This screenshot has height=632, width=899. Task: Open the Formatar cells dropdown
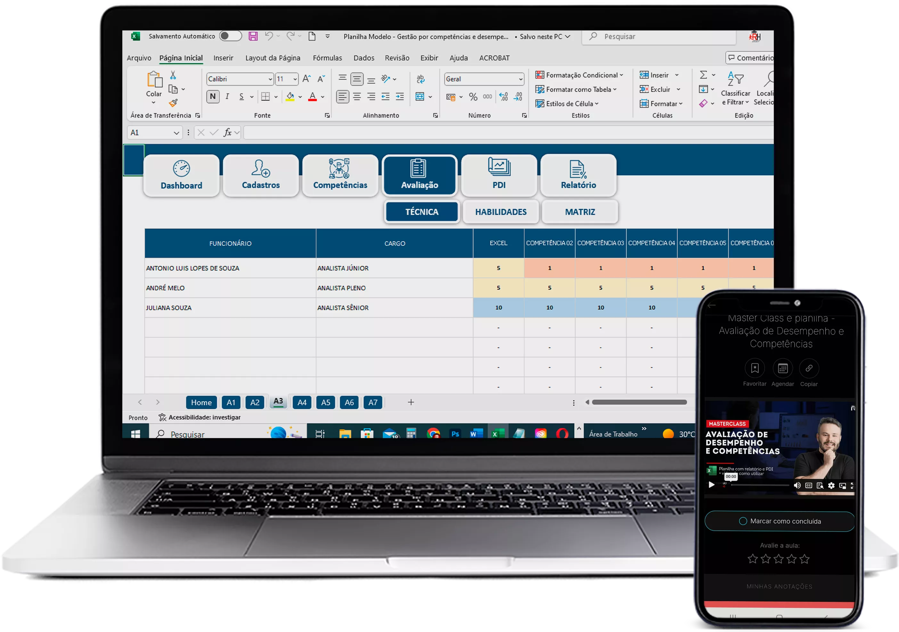[661, 104]
